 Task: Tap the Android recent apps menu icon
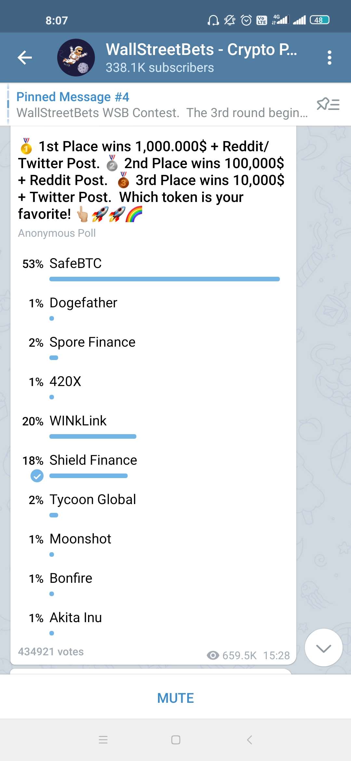point(103,740)
